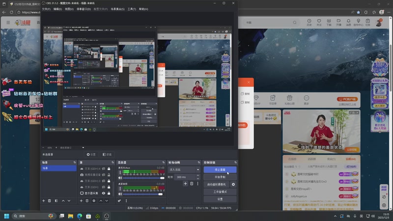This screenshot has width=393, height=221.
Task: Open OBS Studio from the taskbar
Action: tap(107, 216)
